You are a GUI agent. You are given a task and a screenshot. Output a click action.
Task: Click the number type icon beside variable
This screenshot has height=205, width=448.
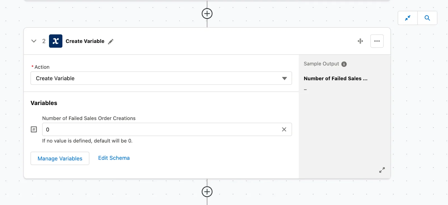pyautogui.click(x=34, y=129)
